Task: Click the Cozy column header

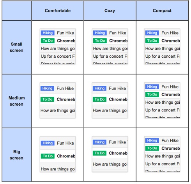Action: 110,11
